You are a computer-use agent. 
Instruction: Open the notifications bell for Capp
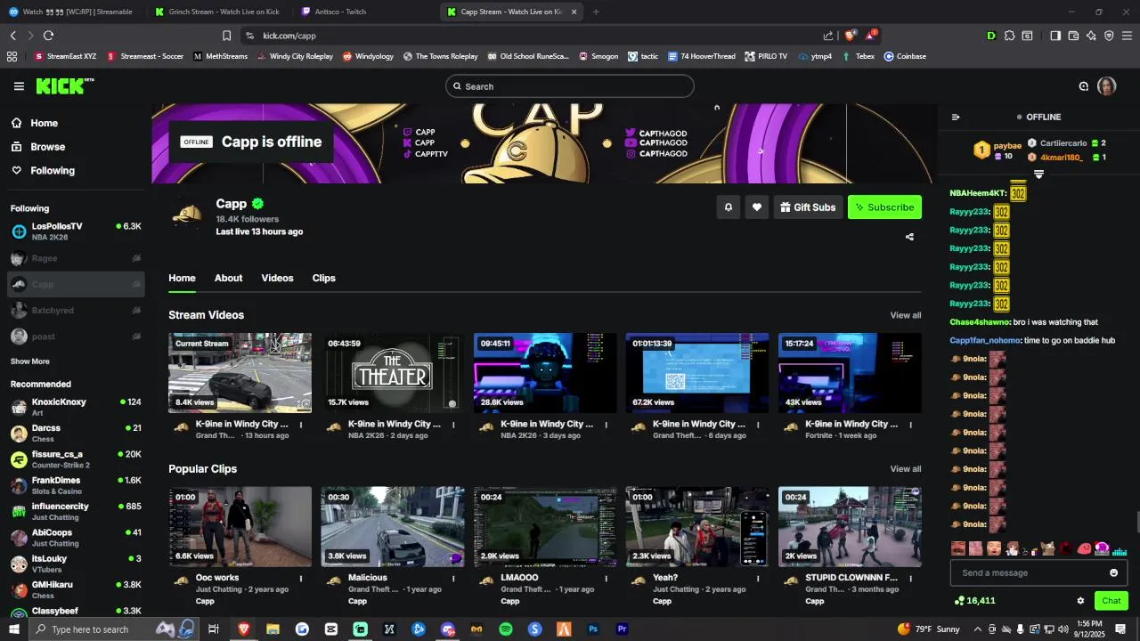click(x=729, y=207)
